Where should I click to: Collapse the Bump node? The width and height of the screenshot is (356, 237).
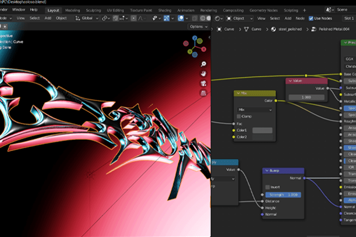[267, 170]
